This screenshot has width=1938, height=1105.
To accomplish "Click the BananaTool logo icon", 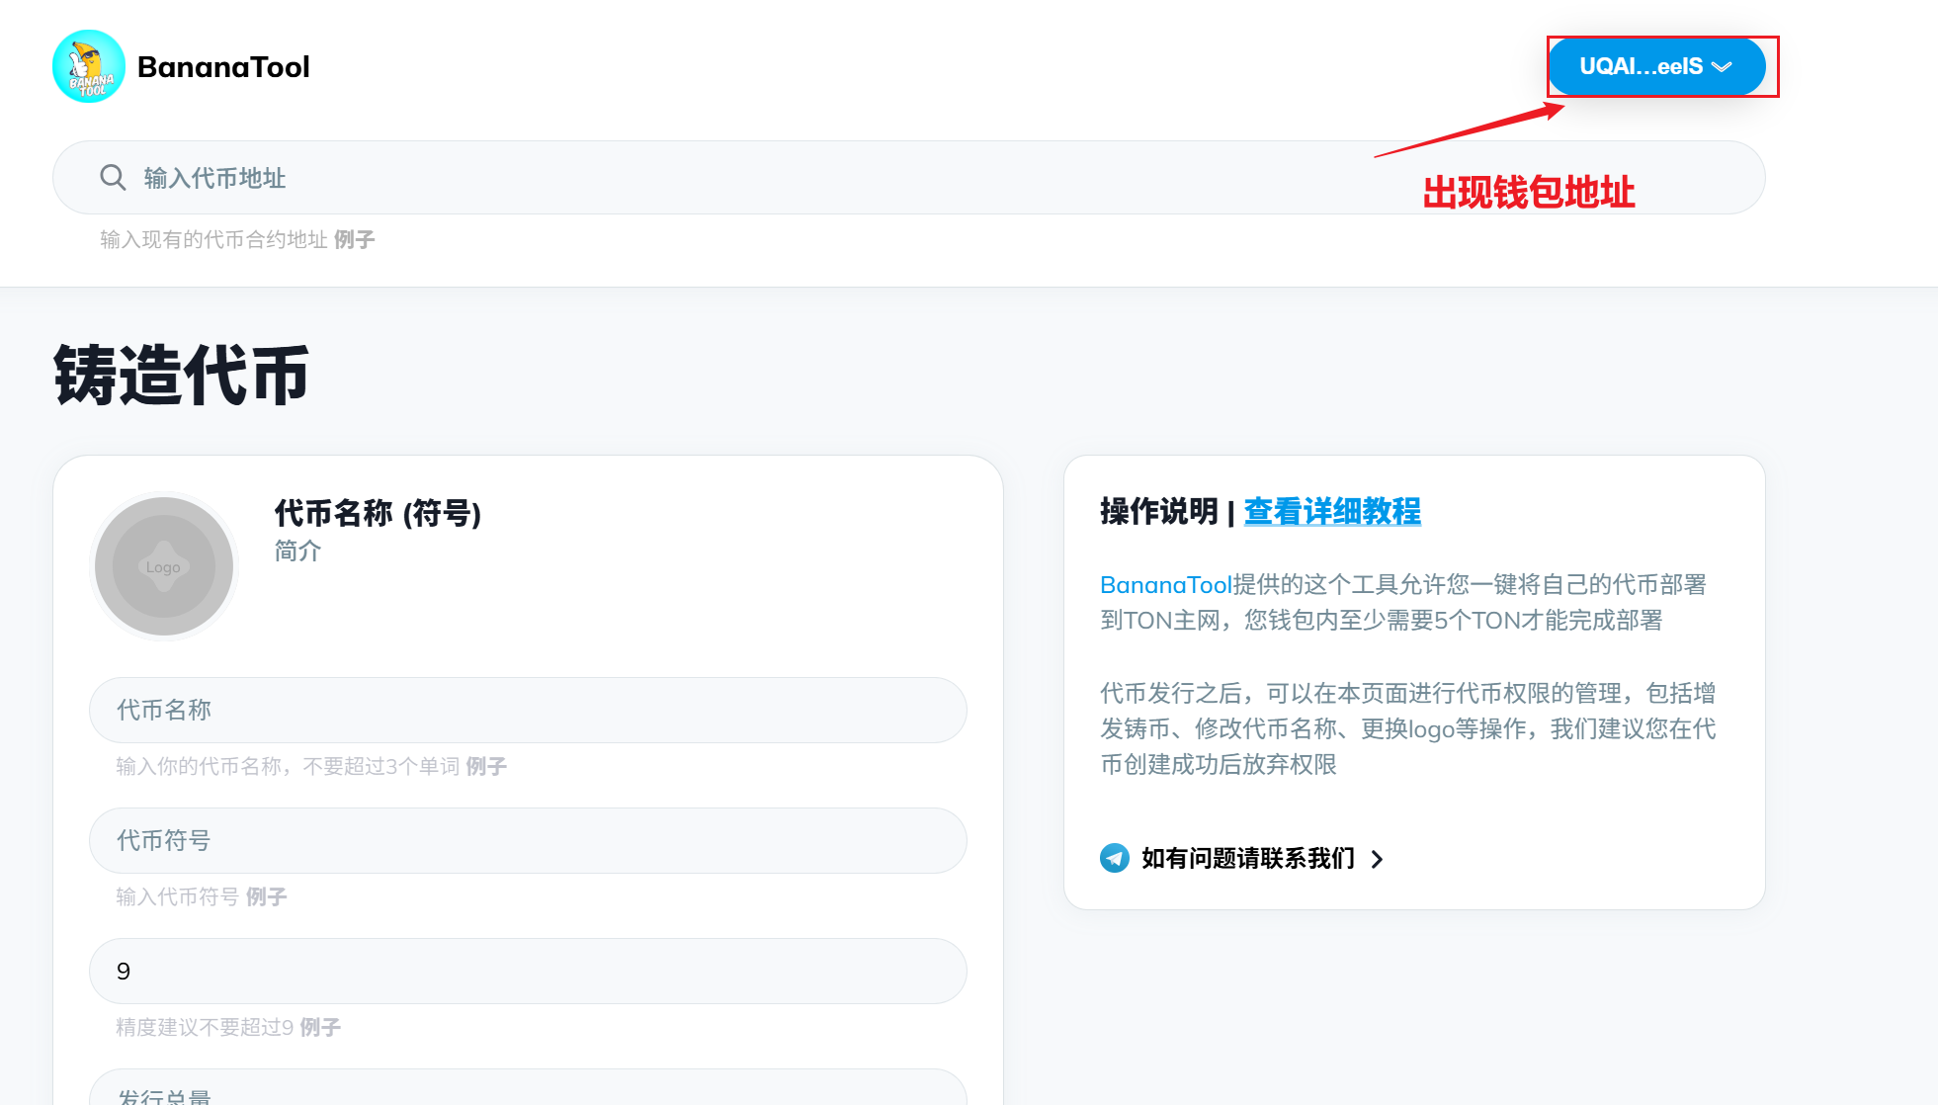I will click(88, 66).
